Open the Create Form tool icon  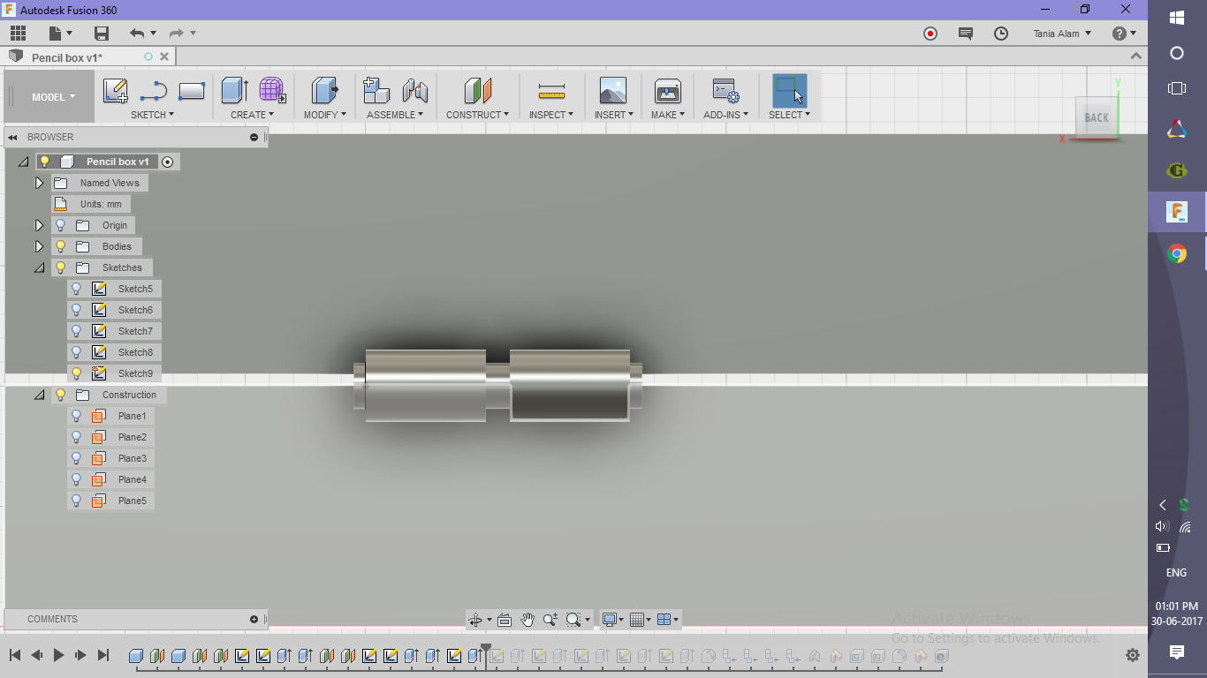point(272,91)
